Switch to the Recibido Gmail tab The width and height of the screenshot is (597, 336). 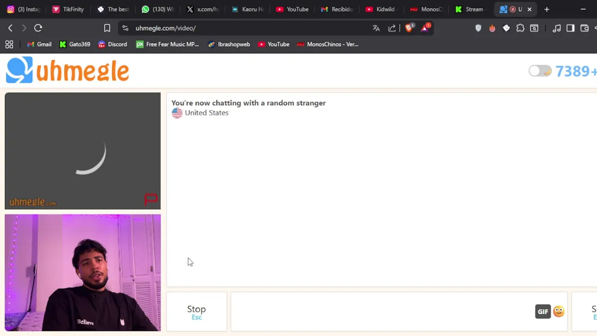(337, 9)
